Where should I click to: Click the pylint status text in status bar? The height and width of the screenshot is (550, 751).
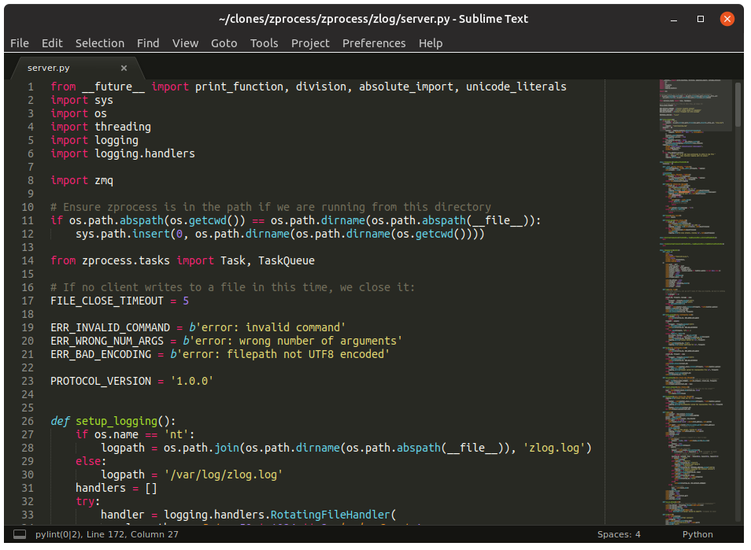pyautogui.click(x=107, y=534)
